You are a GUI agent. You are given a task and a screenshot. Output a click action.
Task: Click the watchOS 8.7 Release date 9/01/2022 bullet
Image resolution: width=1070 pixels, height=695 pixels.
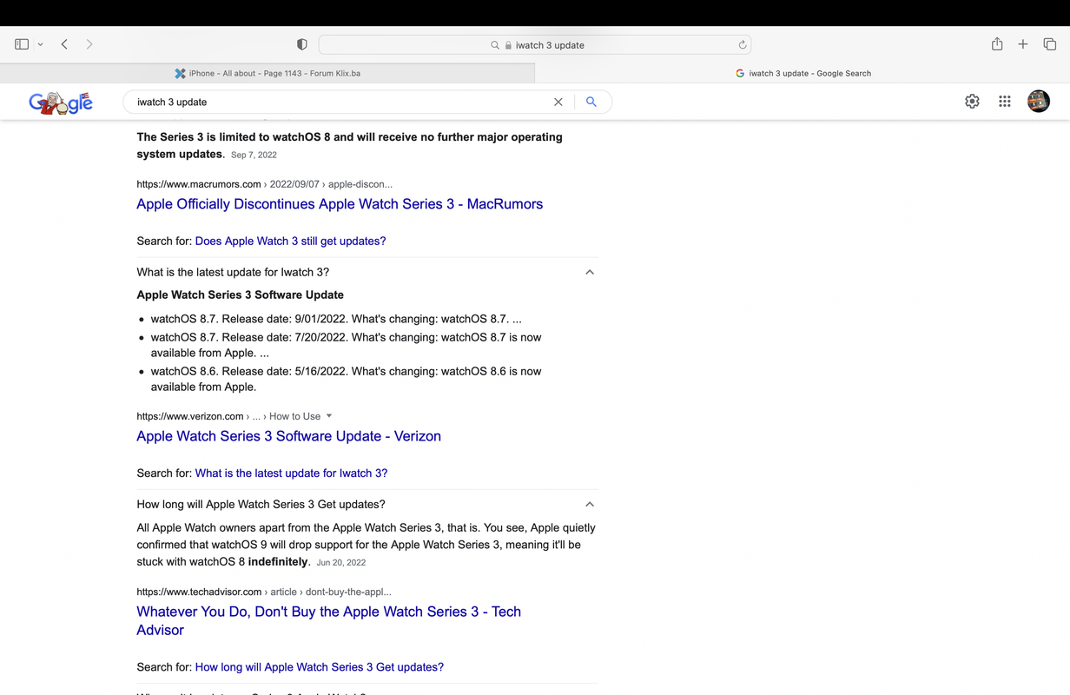coord(336,319)
